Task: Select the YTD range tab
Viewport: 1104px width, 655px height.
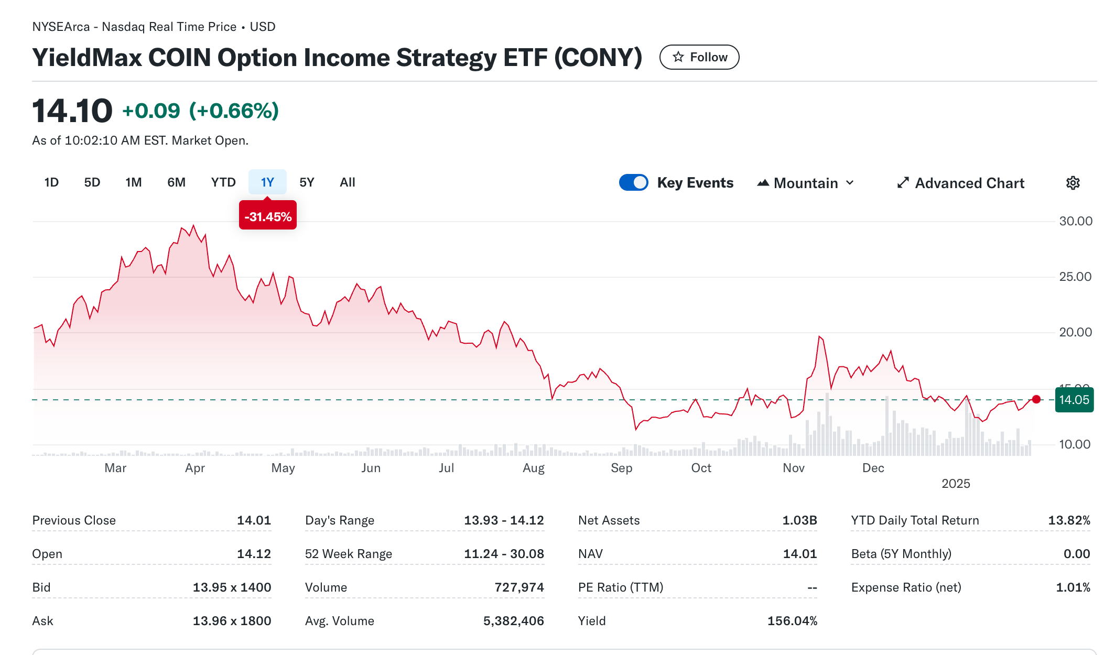Action: click(x=223, y=182)
